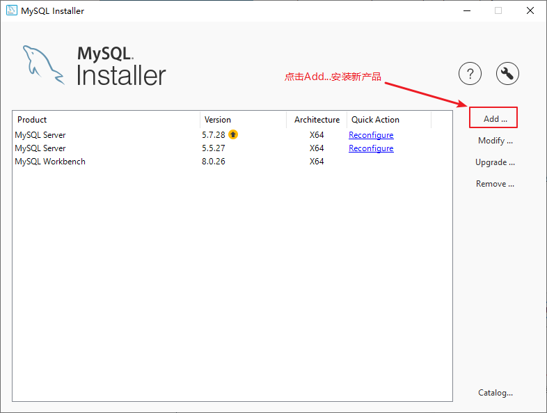
Task: Open the help question mark icon
Action: pos(470,74)
